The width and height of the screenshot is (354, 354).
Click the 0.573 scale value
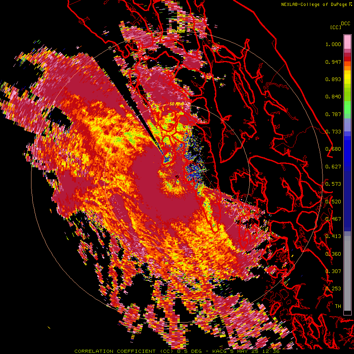click(x=333, y=184)
